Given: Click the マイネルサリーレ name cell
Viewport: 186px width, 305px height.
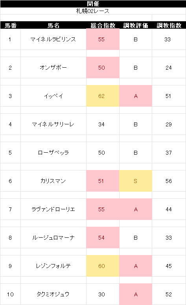Looking at the screenshot, I should (53, 124).
